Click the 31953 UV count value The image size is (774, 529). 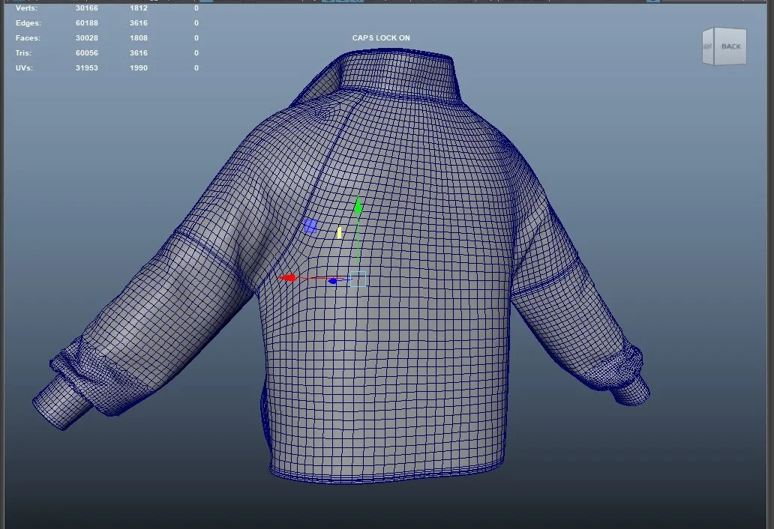[x=87, y=67]
